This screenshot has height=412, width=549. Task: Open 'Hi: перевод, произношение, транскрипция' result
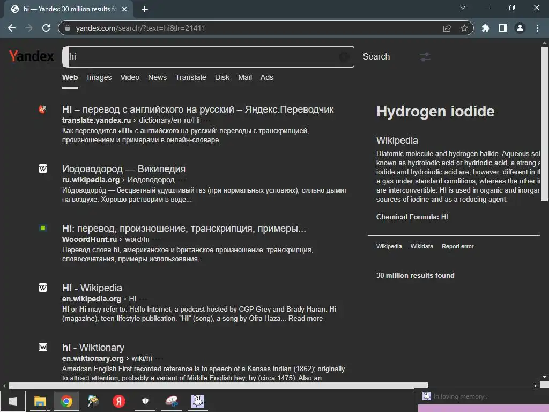tap(184, 229)
